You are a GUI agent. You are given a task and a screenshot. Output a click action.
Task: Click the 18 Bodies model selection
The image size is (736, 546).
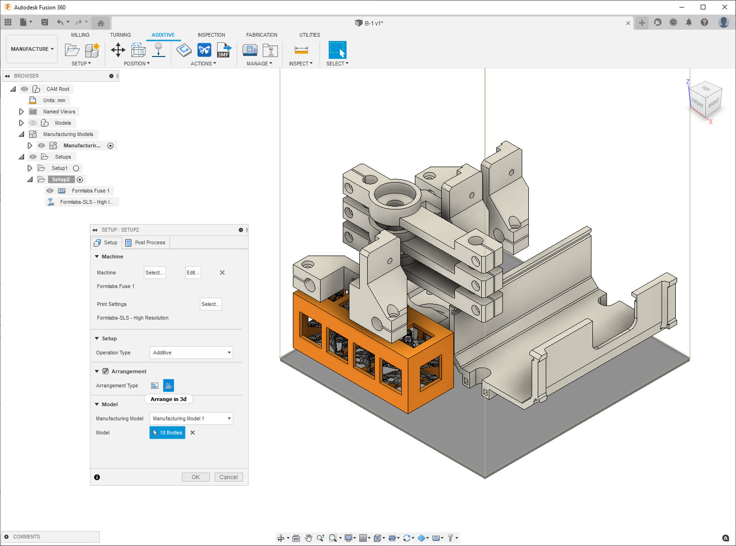(167, 433)
